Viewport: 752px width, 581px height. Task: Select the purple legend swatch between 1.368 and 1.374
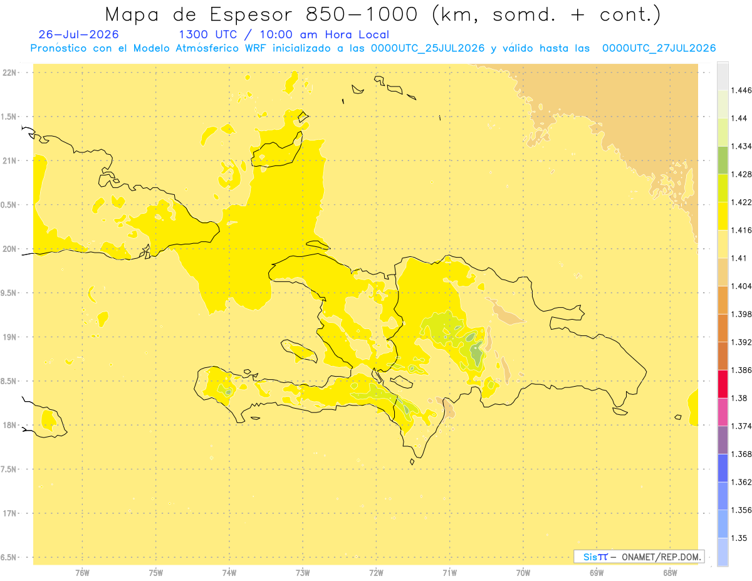[723, 440]
